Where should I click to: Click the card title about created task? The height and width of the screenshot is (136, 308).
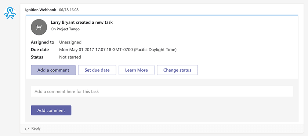click(x=82, y=22)
